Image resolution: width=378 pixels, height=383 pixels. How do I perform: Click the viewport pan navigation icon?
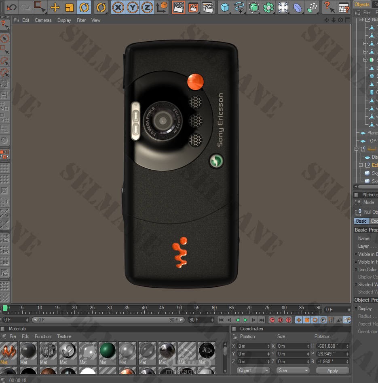(x=327, y=20)
